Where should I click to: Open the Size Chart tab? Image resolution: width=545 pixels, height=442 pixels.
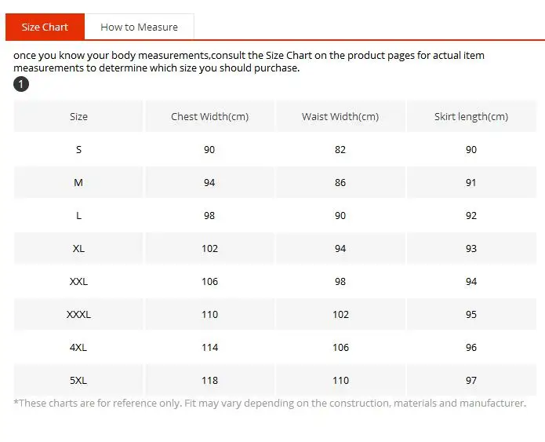click(45, 27)
